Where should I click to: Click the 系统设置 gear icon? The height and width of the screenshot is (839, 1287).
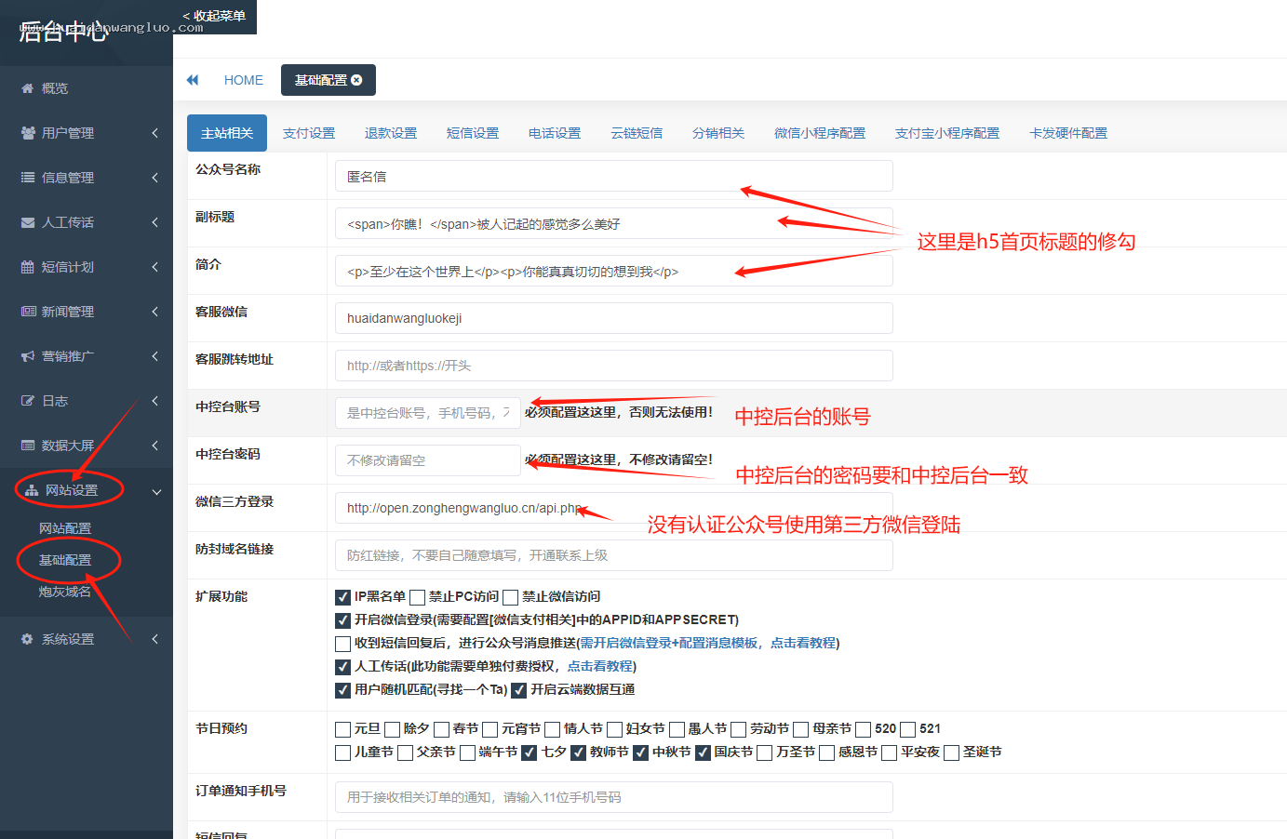(27, 639)
